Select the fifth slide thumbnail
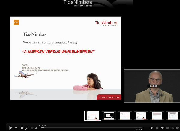The width and height of the screenshot is (180, 131). (x=157, y=115)
